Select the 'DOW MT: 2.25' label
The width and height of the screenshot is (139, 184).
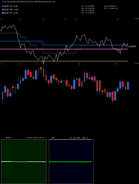click(11, 10)
